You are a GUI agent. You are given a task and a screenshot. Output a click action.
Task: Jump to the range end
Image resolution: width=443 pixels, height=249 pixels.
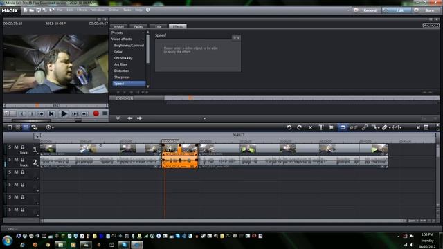(x=84, y=113)
